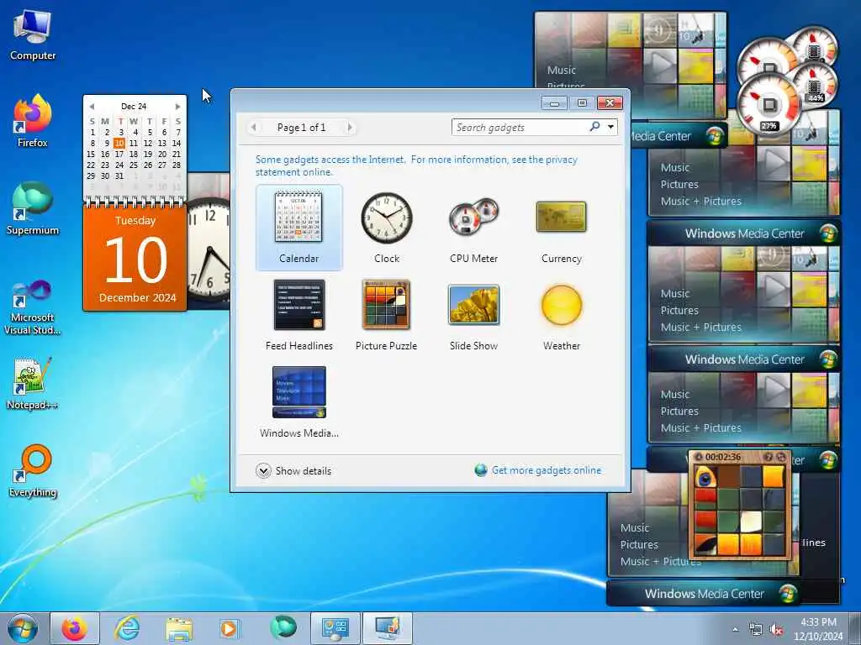Expand Show details in the gadget gallery
Image resolution: width=861 pixels, height=645 pixels.
tap(293, 470)
